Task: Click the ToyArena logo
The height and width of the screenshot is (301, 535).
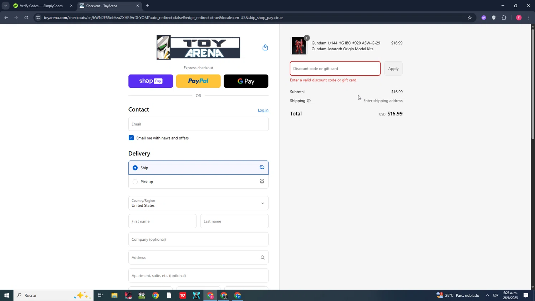Action: pyautogui.click(x=198, y=47)
